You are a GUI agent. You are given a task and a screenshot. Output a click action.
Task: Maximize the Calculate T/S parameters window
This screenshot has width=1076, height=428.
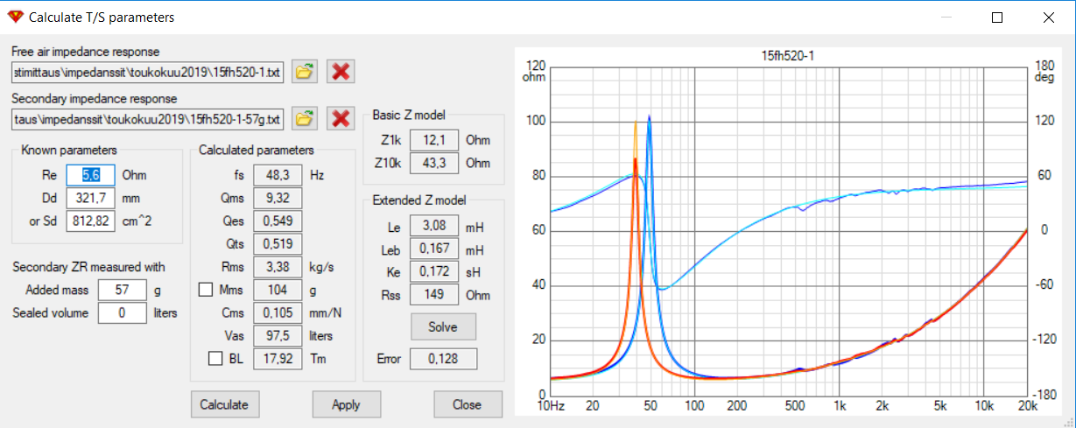point(997,17)
